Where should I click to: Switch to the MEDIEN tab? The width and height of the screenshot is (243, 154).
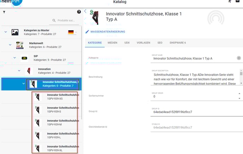[113, 43]
